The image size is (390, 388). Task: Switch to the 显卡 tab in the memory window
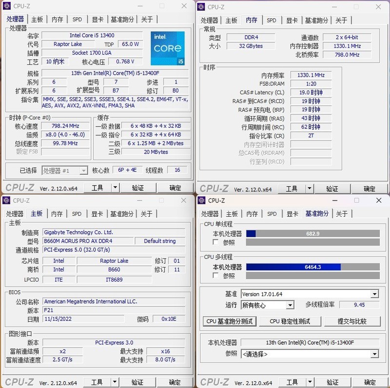click(x=292, y=20)
